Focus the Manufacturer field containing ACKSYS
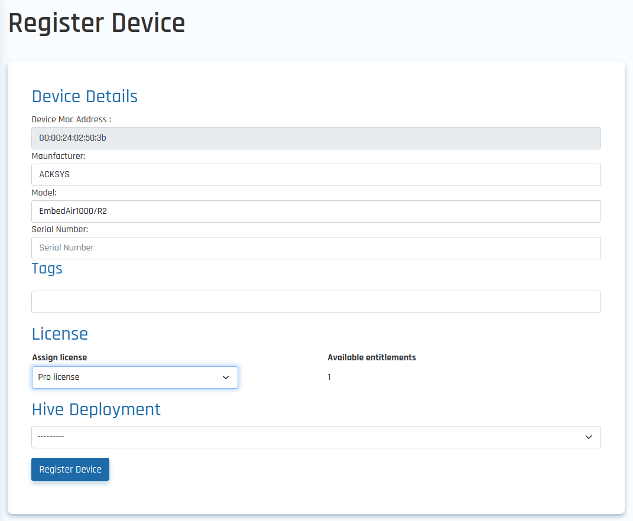 coord(316,175)
